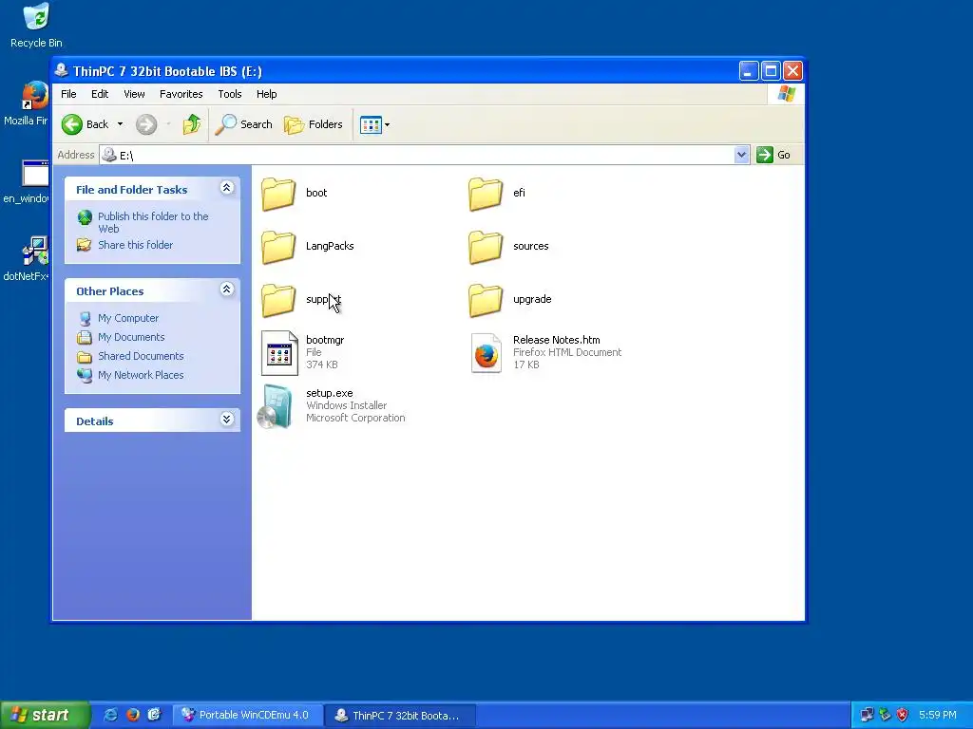Click the 'Other Places' heading
Screen dimensions: 973x729
coord(110,291)
